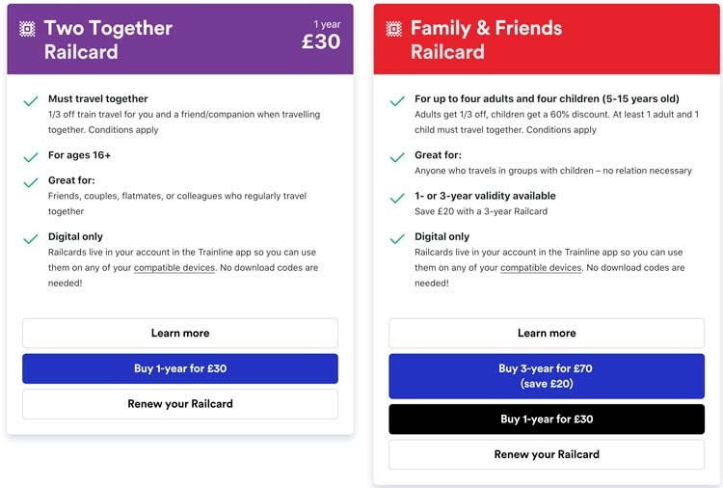
Task: Click the checkmark beside For up to four adults
Action: (397, 101)
